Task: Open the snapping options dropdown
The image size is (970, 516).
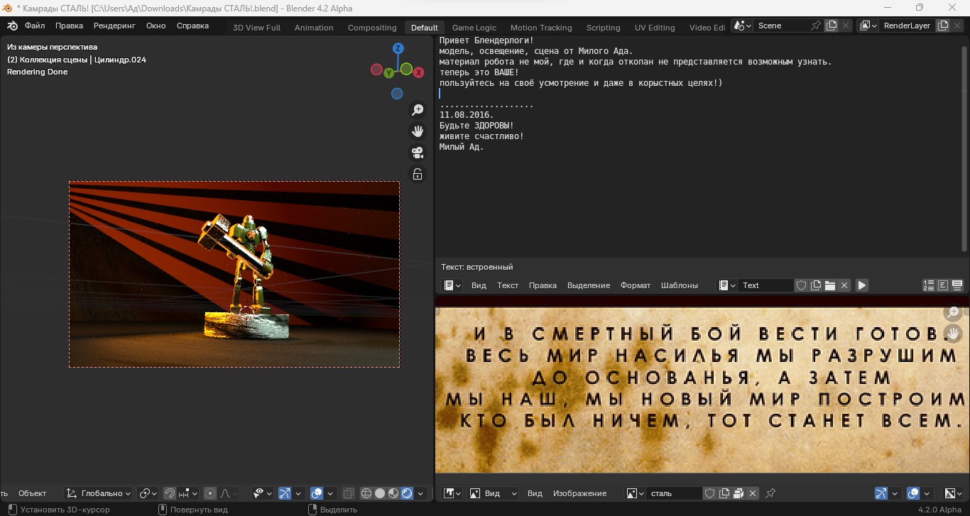Action: click(x=188, y=493)
